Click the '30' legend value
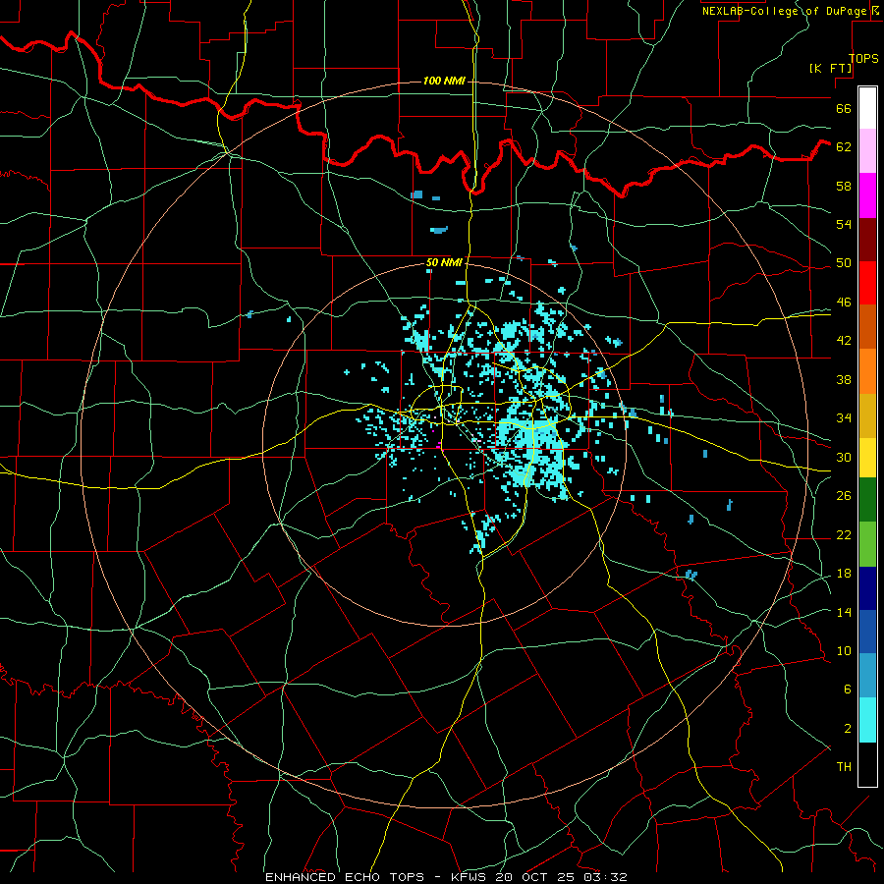Screen dimensions: 884x884 [844, 457]
